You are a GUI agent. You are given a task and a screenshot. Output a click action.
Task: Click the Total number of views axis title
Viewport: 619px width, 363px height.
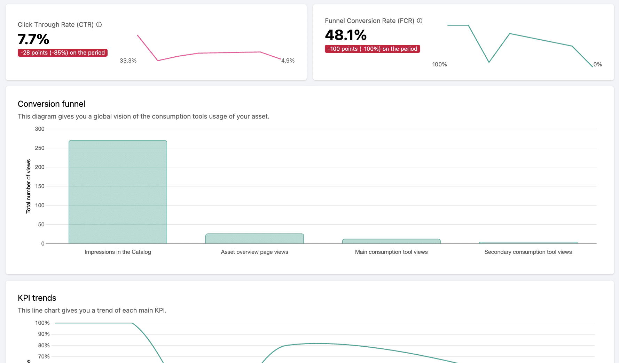[29, 186]
